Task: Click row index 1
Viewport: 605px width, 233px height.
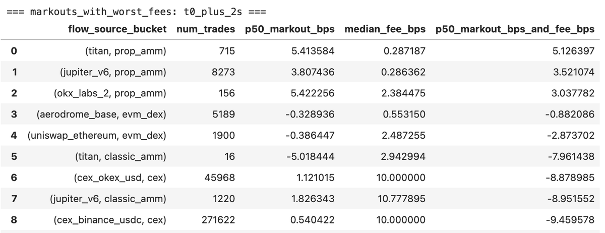Action: 14,72
